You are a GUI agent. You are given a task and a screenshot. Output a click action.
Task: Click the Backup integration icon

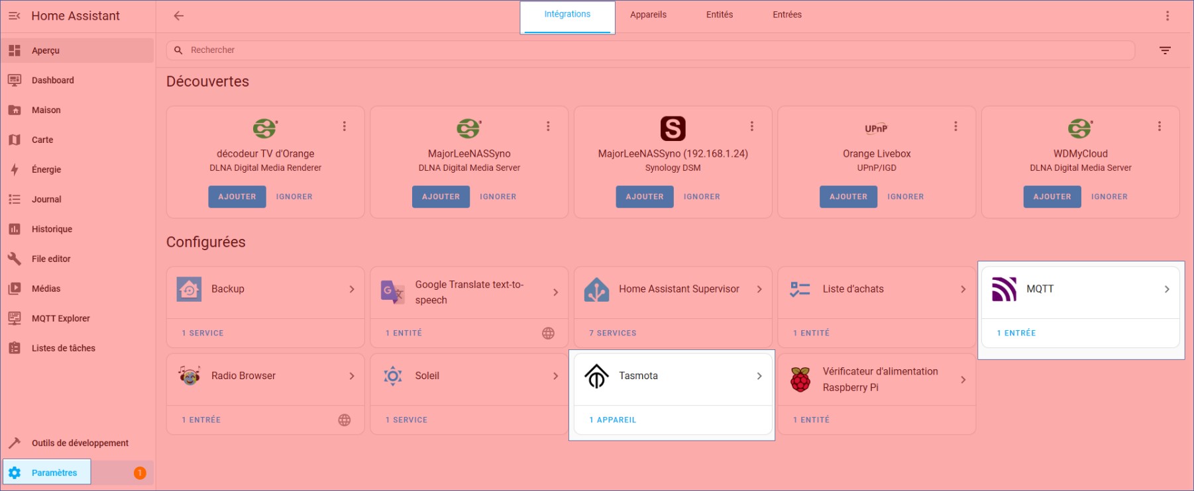tap(189, 289)
